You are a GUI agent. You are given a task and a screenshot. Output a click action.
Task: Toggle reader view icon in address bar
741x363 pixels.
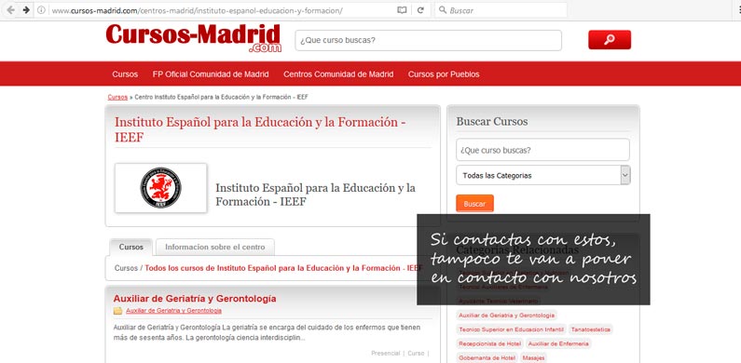tap(402, 10)
